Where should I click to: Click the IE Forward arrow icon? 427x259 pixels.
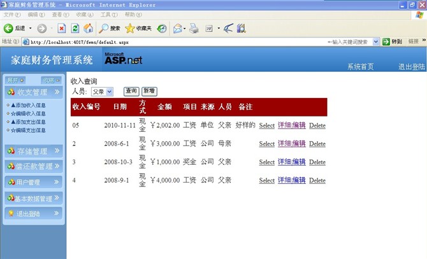click(x=41, y=28)
